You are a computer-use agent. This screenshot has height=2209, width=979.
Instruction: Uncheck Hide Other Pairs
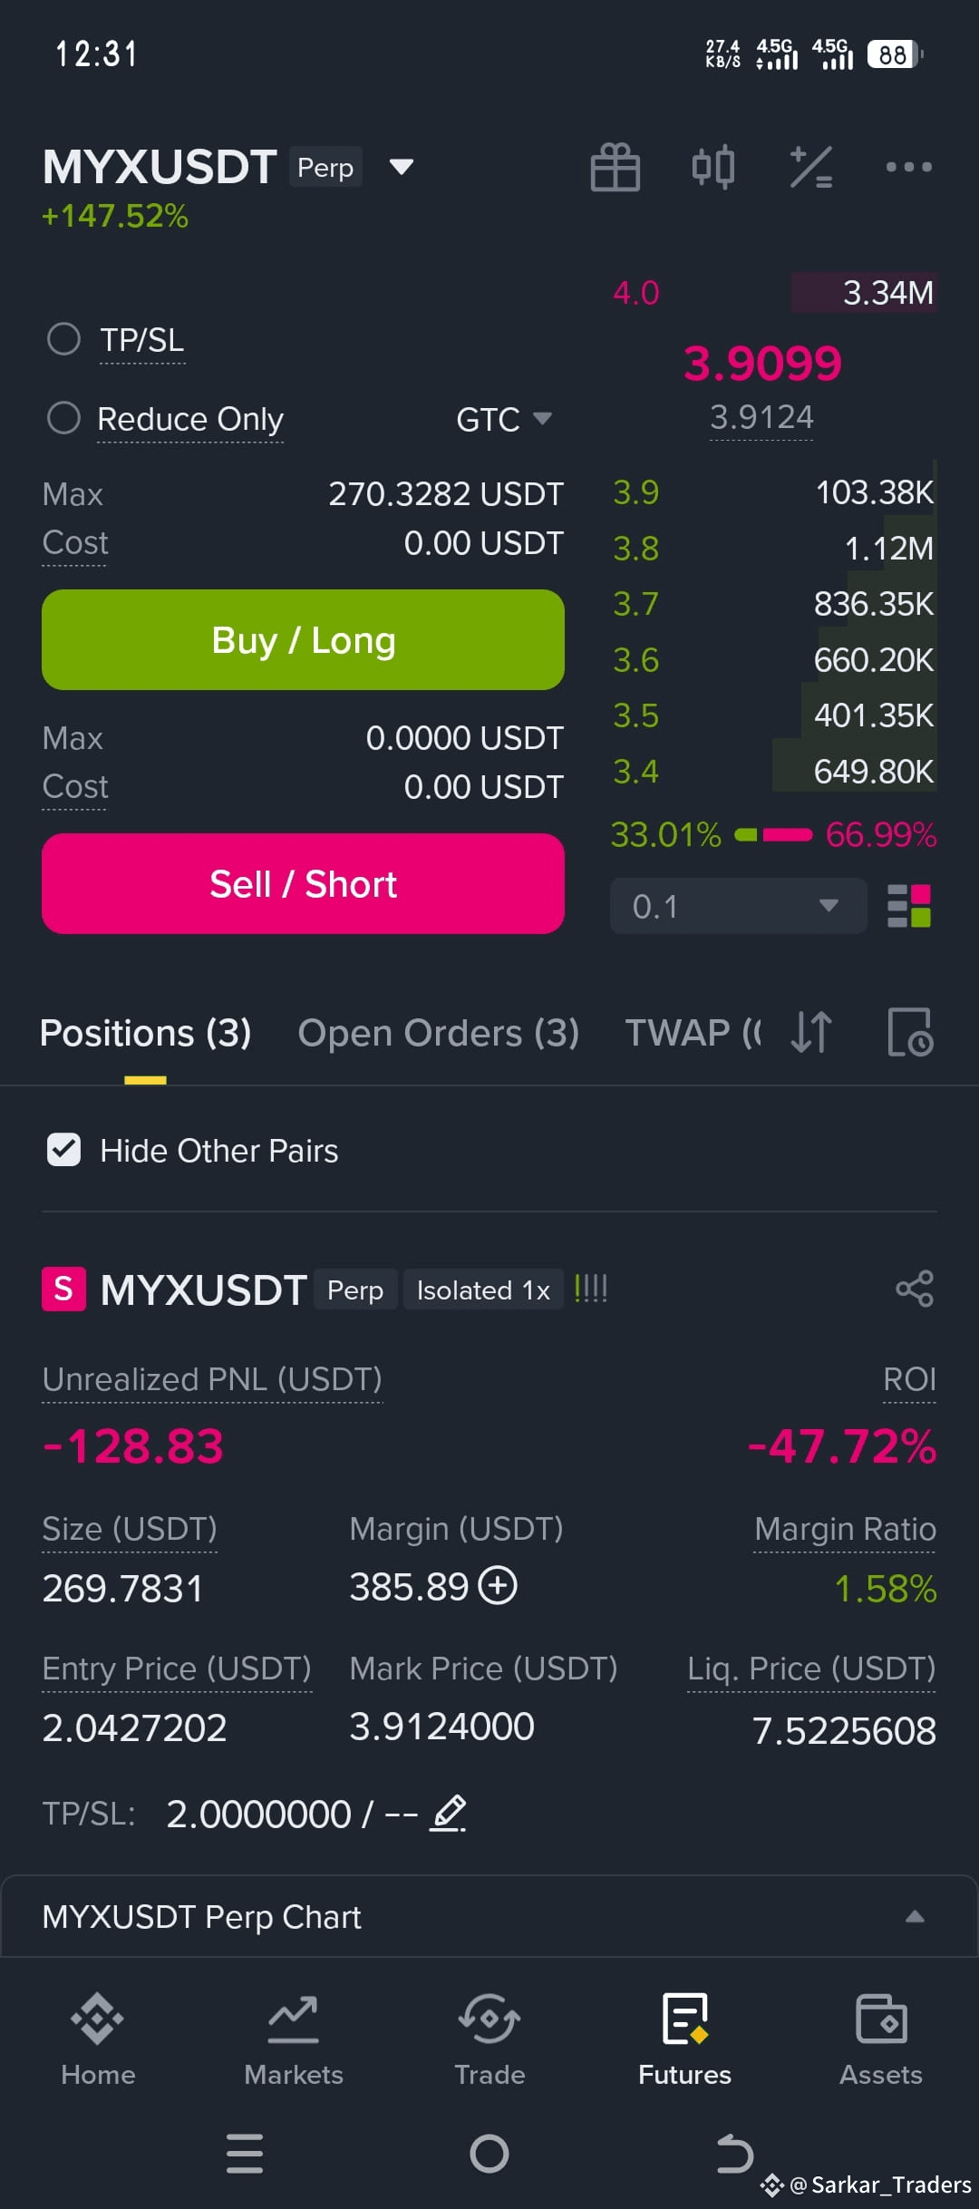pyautogui.click(x=63, y=1150)
